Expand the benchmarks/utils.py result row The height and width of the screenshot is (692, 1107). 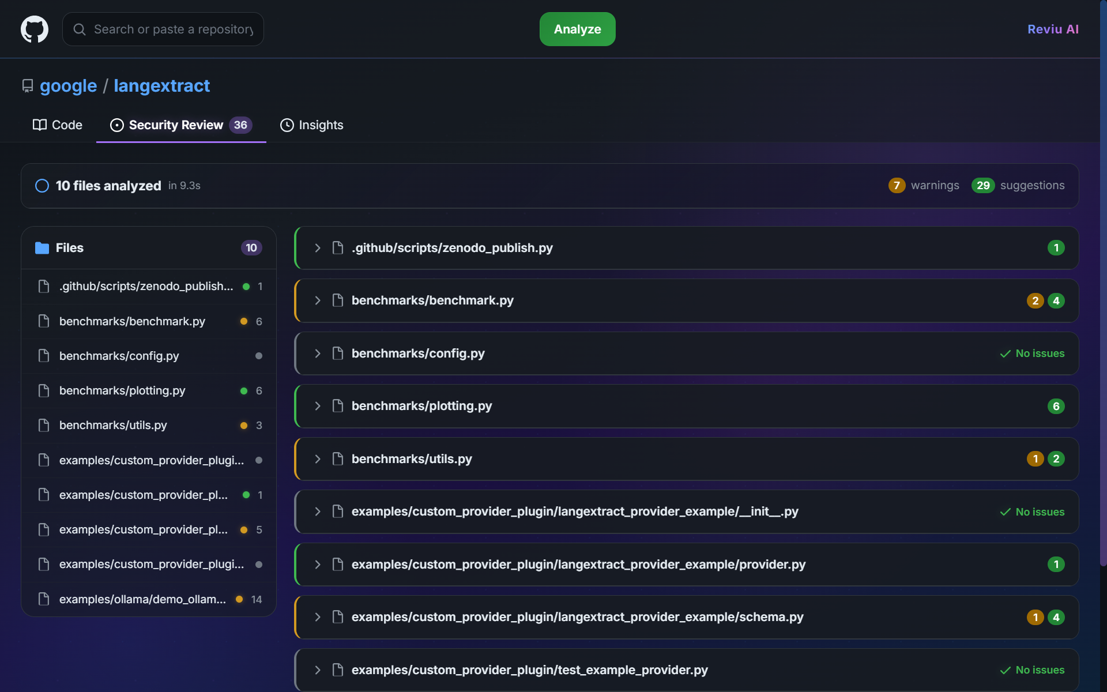click(x=318, y=459)
